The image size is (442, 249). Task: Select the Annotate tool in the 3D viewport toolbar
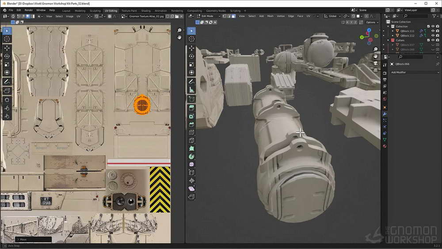191,82
